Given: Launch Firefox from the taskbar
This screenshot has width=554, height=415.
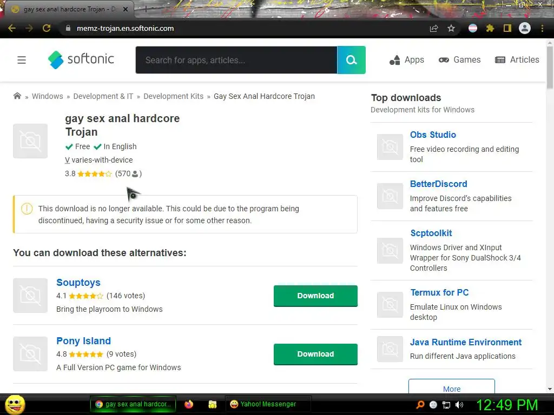Looking at the screenshot, I should pyautogui.click(x=189, y=404).
